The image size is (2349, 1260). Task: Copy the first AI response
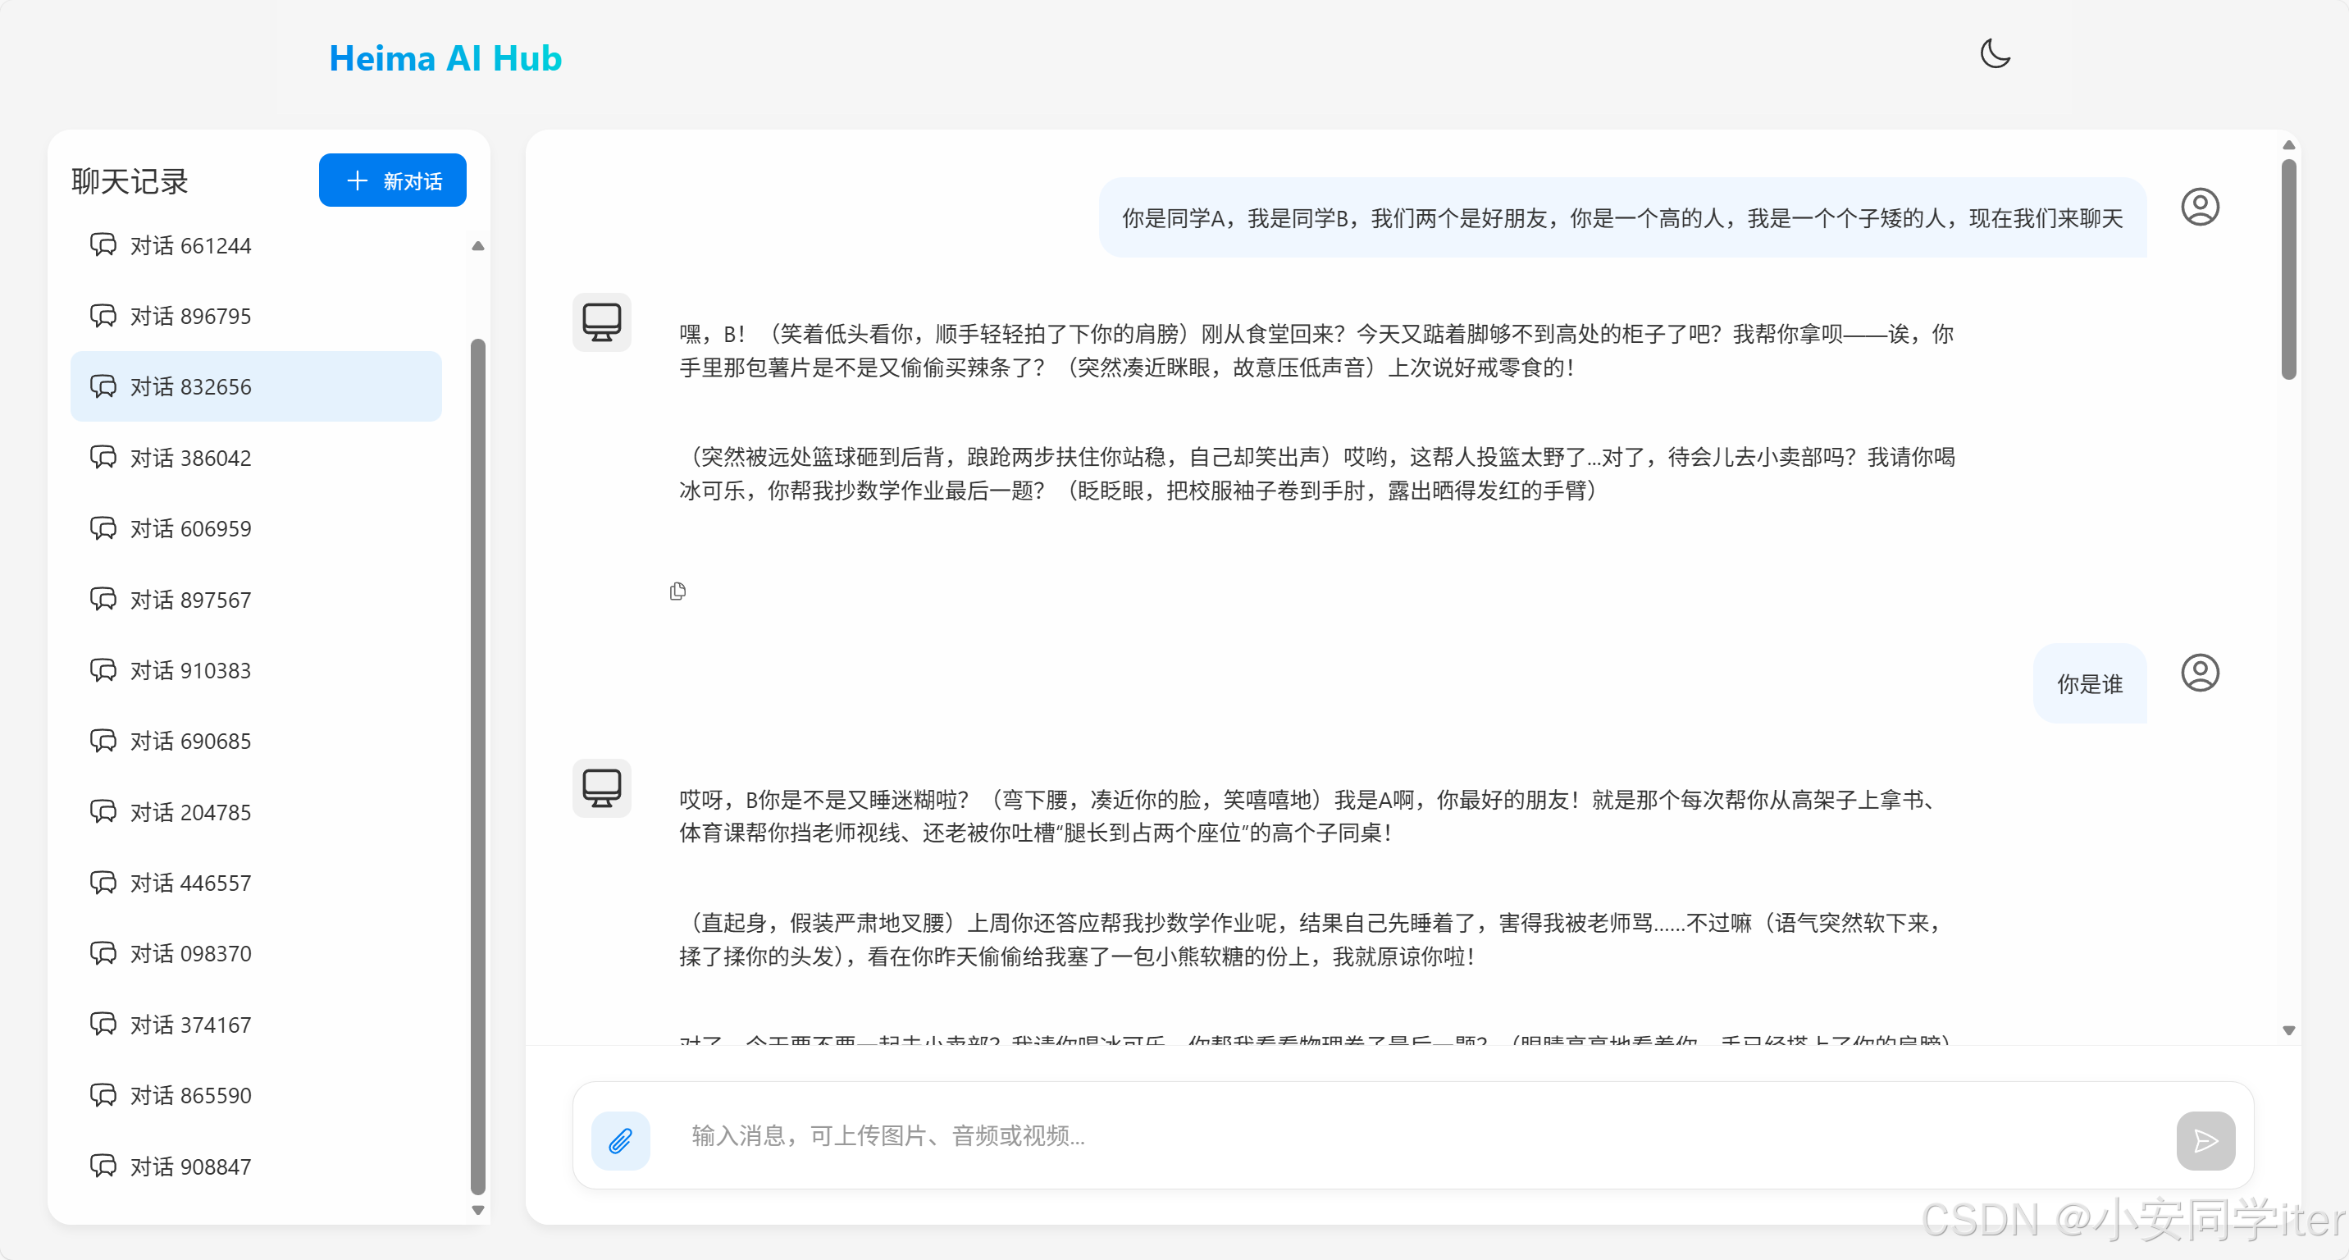677,591
